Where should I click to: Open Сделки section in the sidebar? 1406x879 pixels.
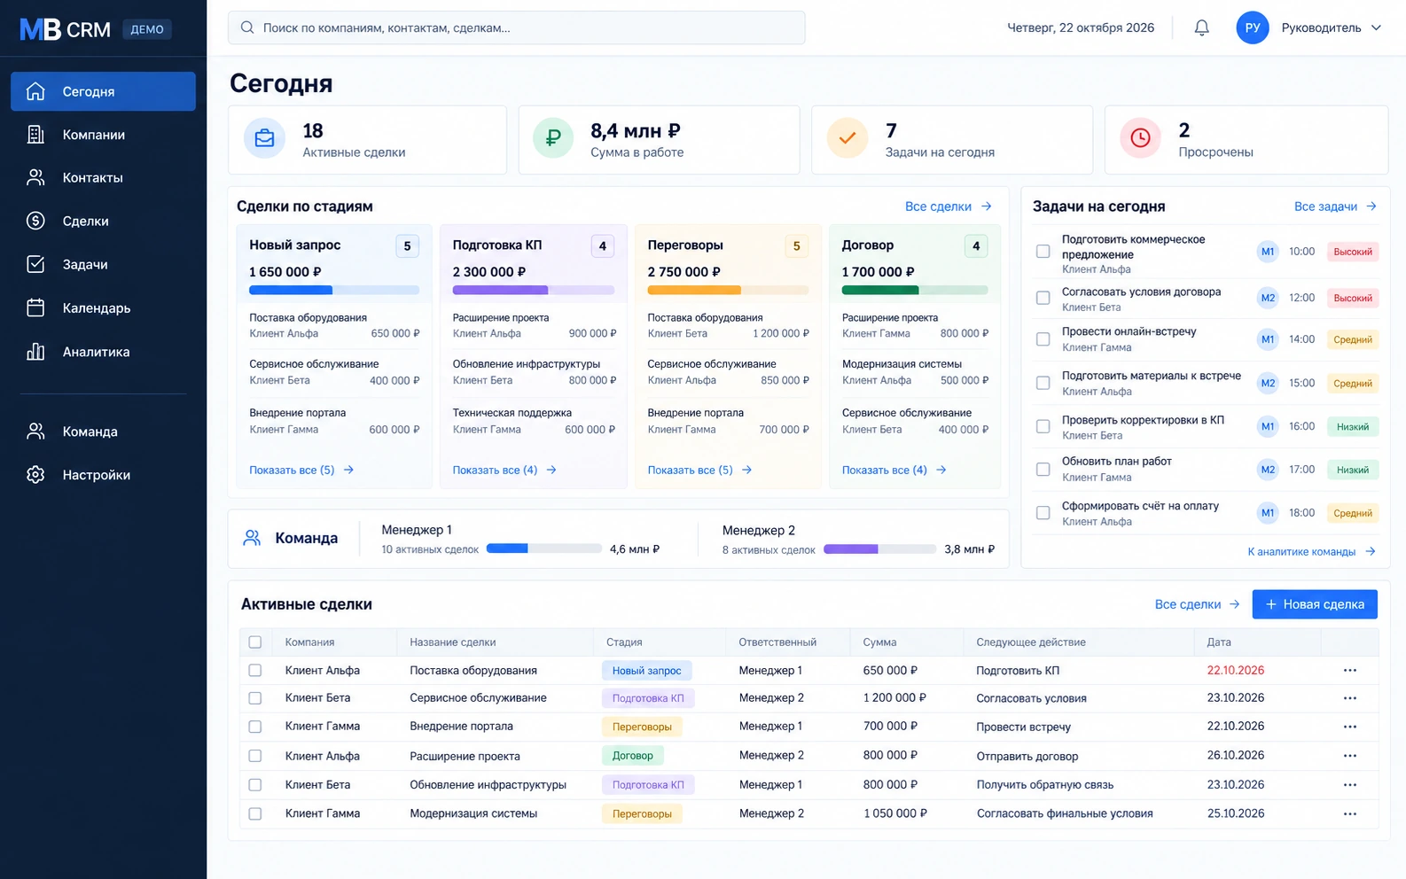tap(103, 221)
